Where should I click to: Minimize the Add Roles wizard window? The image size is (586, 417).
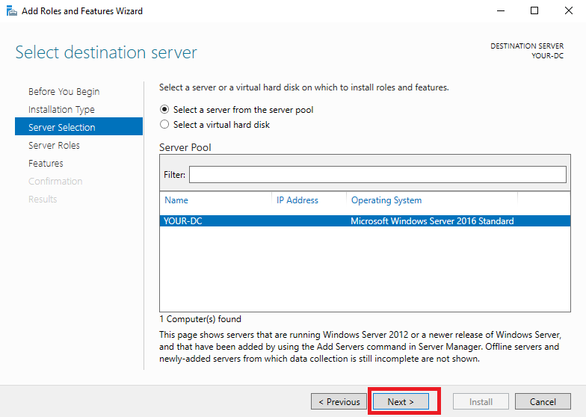point(501,10)
